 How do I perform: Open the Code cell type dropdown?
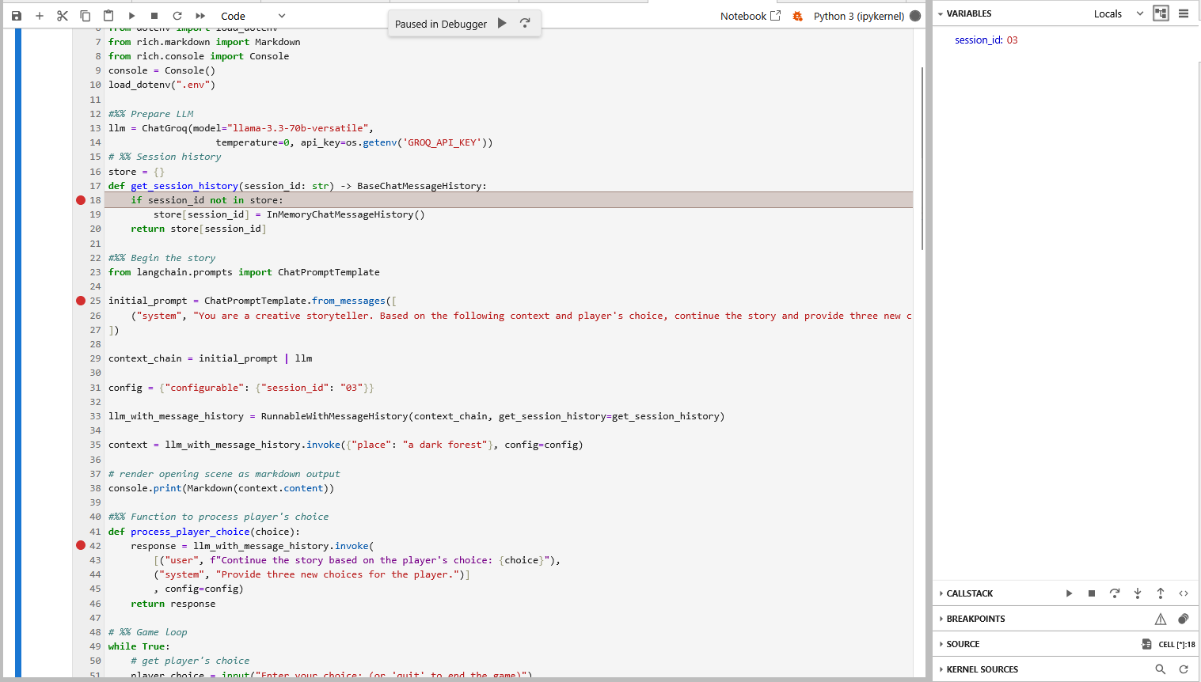[x=253, y=16]
